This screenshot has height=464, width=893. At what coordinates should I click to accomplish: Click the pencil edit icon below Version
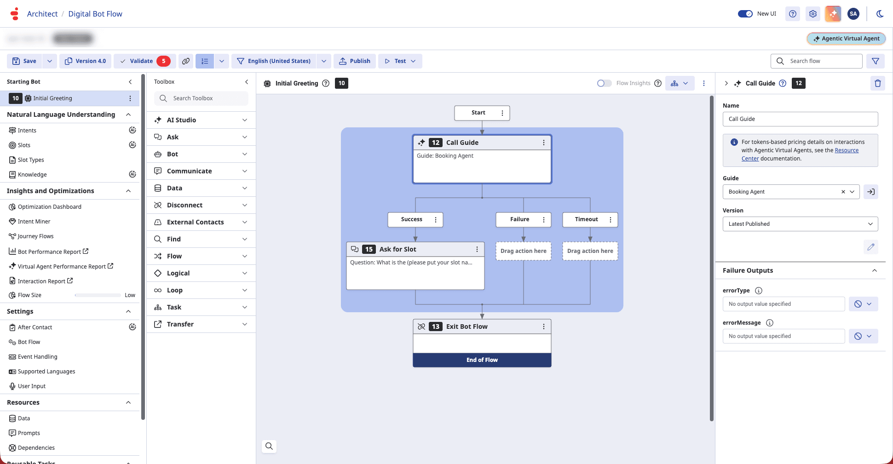click(x=871, y=247)
